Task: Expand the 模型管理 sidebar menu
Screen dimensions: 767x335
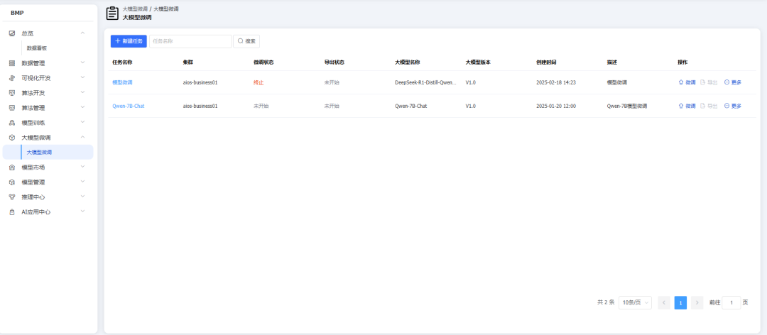Action: (x=82, y=182)
